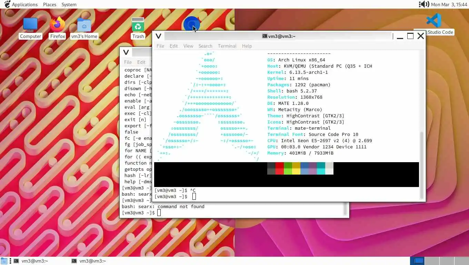This screenshot has height=265, width=469.
Task: Click the front terminal's command prompt cursor
Action: (x=194, y=196)
